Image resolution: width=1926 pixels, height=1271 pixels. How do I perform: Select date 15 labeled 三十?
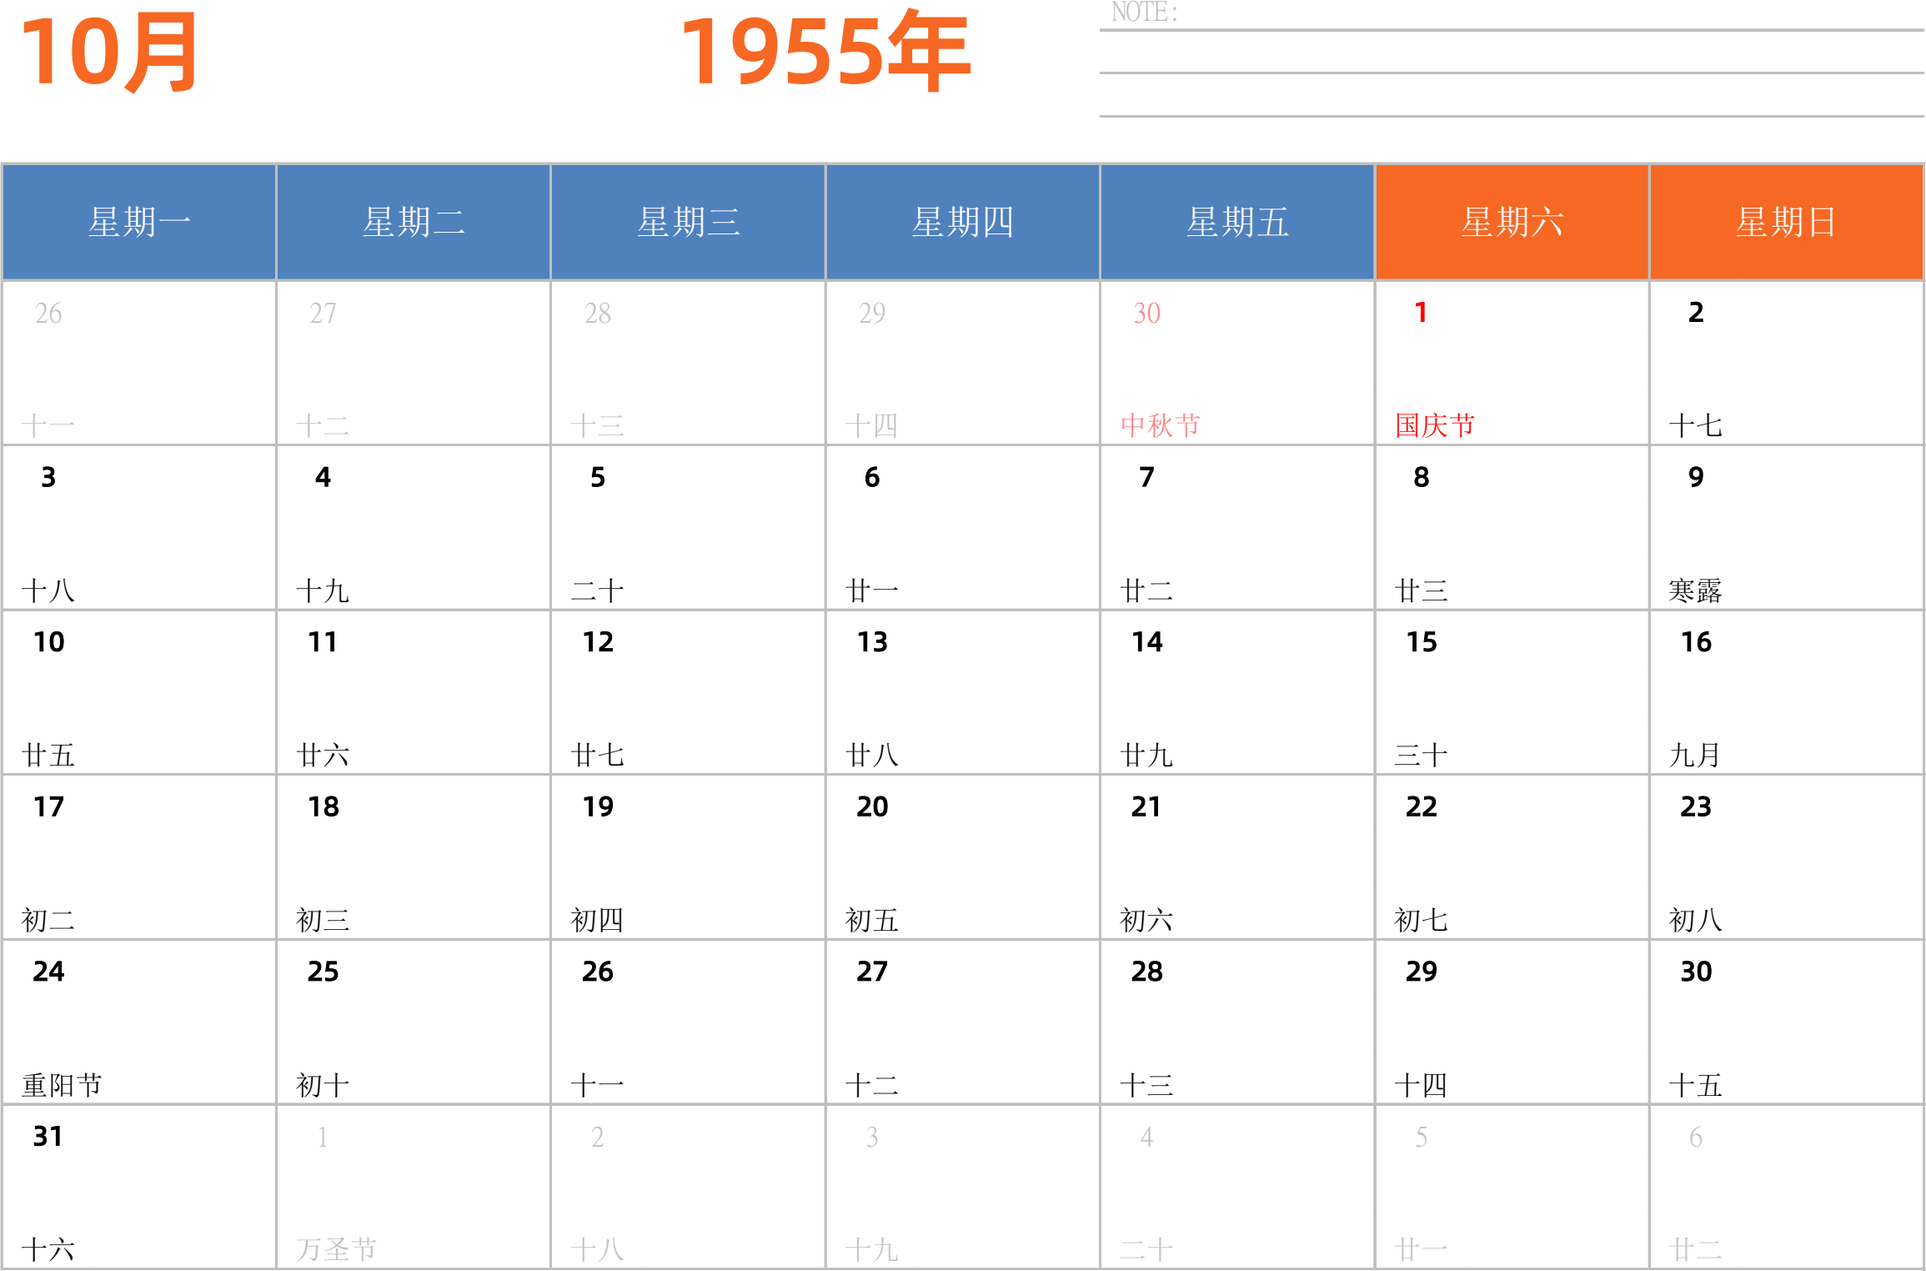pyautogui.click(x=1512, y=692)
